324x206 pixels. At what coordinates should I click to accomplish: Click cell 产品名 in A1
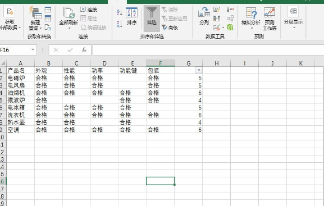tap(20, 71)
